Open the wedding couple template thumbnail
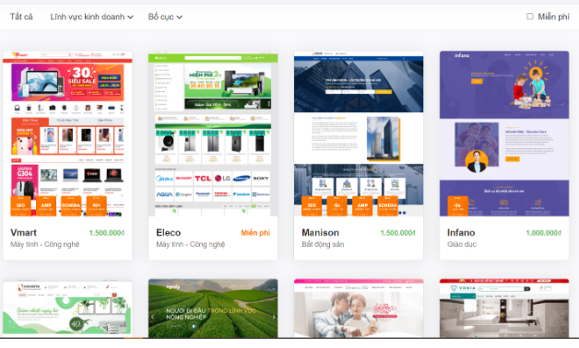The width and height of the screenshot is (579, 348). point(359,309)
